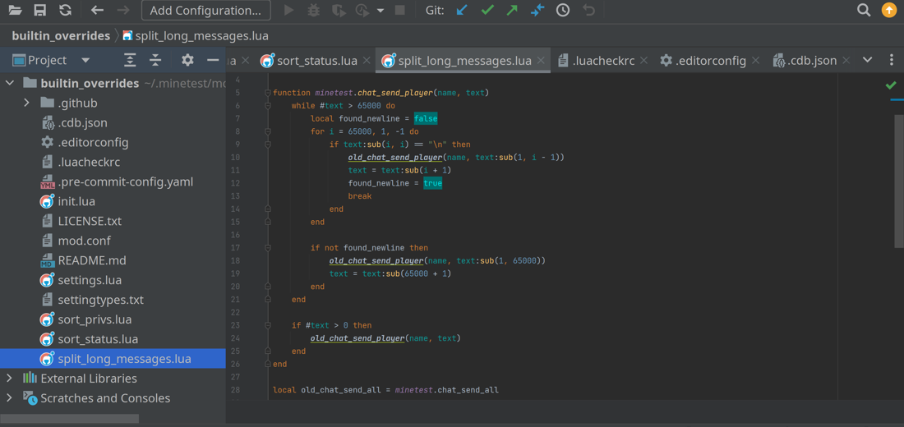
Task: Click the Reload from disk sync icon
Action: pos(65,10)
